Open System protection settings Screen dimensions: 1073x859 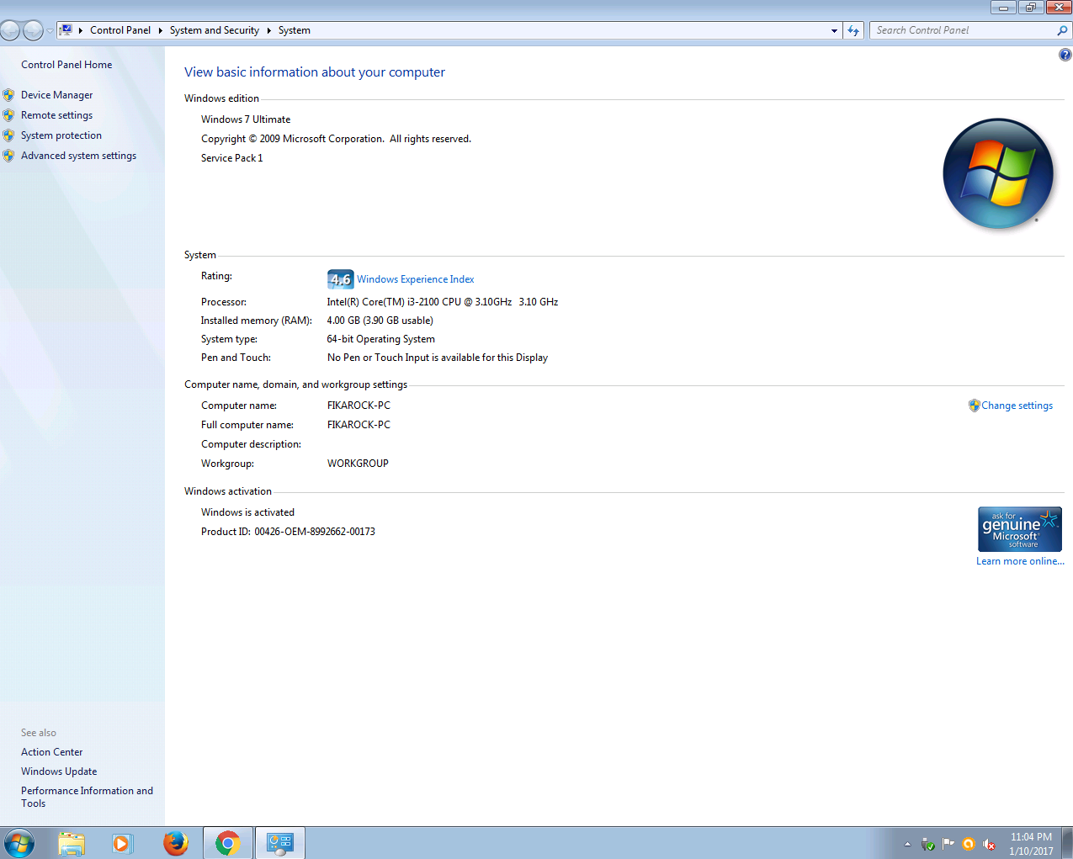[x=61, y=135]
